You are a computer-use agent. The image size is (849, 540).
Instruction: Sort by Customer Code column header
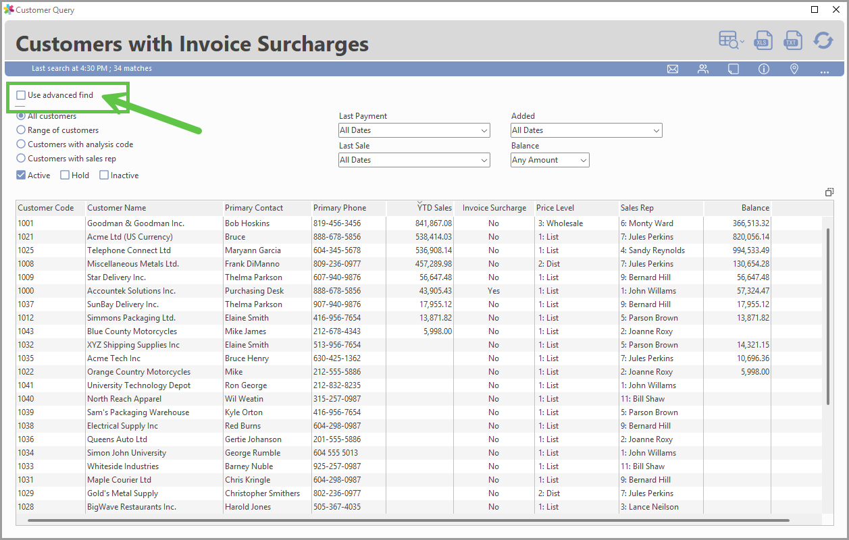pyautogui.click(x=51, y=208)
